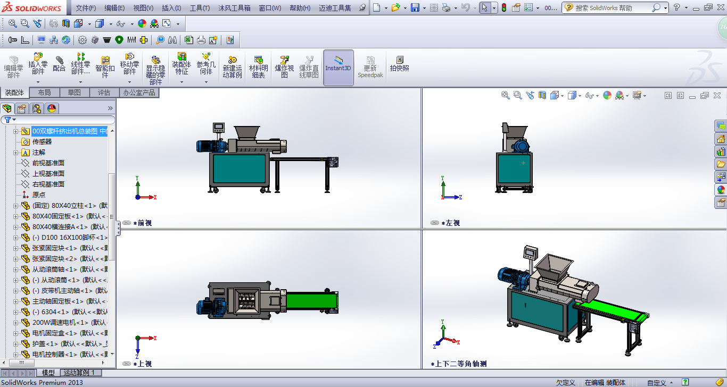
Task: Switch to PropertyManager tab icon
Action: tap(22, 108)
